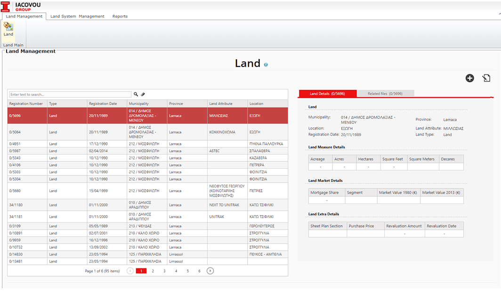The width and height of the screenshot is (501, 292).
Task: Switch to the Related files tab
Action: pos(385,94)
